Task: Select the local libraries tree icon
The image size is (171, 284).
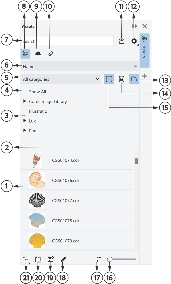Action: (x=25, y=54)
